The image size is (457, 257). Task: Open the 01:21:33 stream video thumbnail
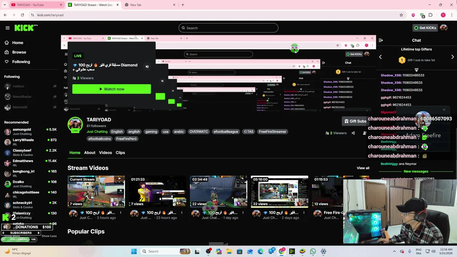pos(157,191)
